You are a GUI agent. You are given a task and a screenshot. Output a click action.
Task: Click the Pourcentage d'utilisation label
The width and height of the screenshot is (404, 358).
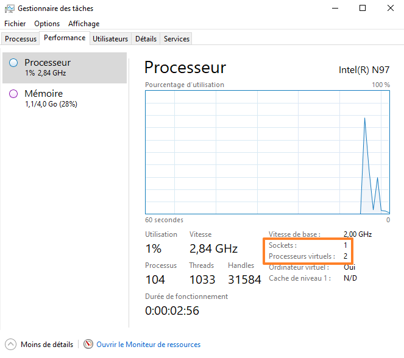[x=185, y=85]
